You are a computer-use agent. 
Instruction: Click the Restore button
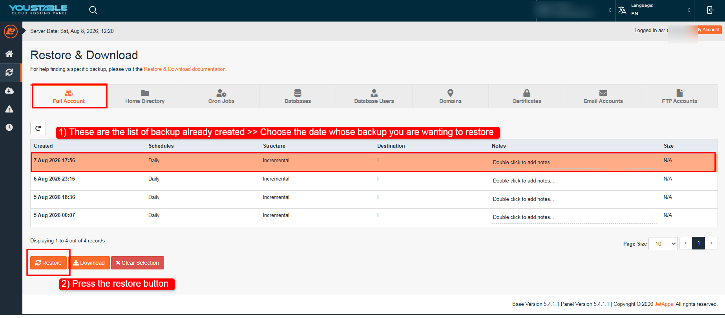point(48,263)
